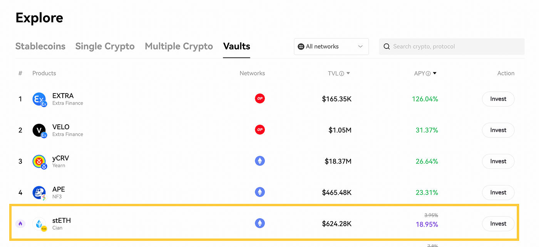Click the grid icon in All networks selector
Image resolution: width=539 pixels, height=247 pixels.
coord(301,47)
